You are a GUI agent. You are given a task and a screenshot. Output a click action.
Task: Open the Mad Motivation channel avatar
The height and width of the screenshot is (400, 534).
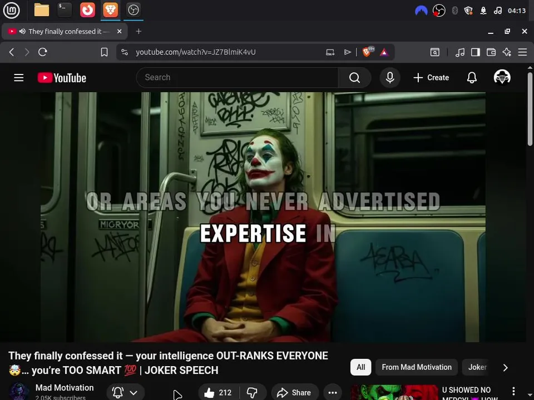tap(19, 392)
